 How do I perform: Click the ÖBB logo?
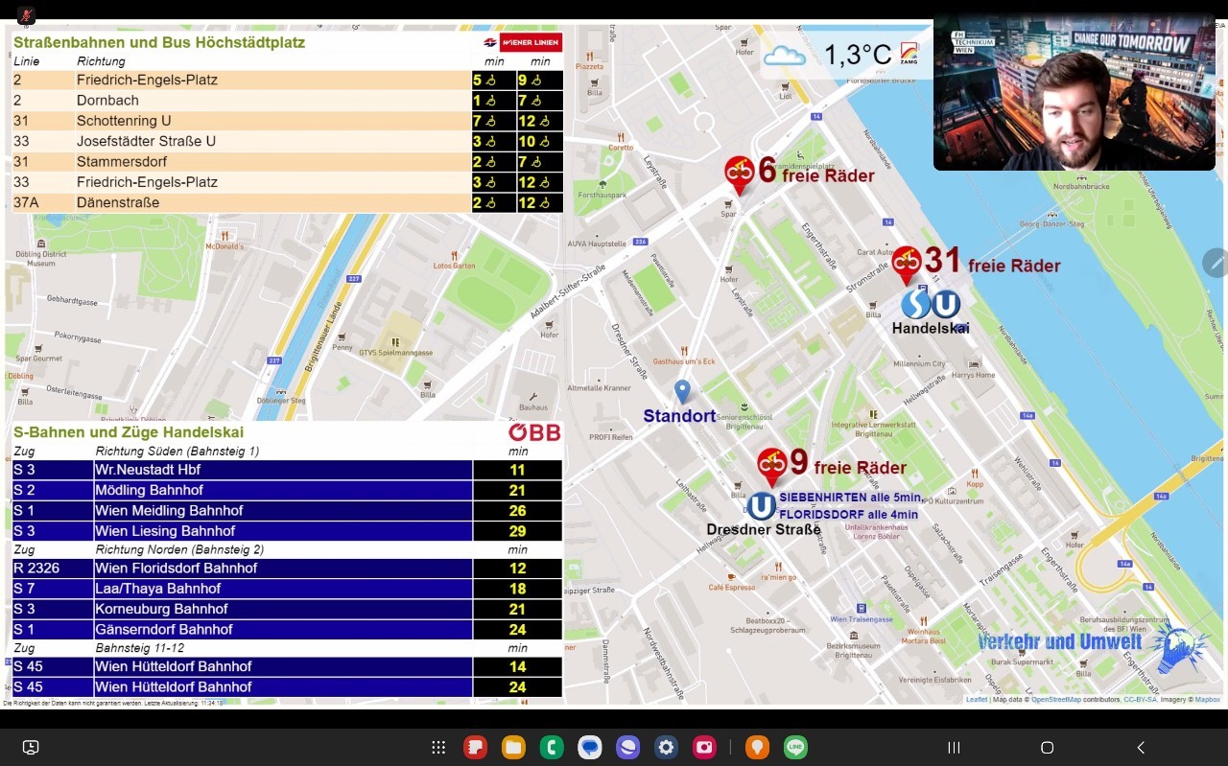click(x=534, y=432)
